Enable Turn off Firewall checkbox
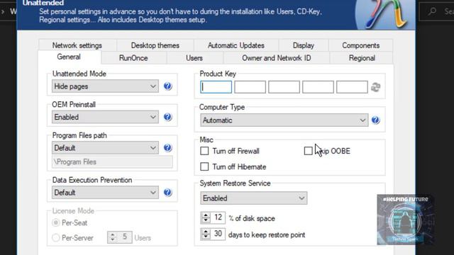Viewport: 454px width, 255px height. point(204,151)
